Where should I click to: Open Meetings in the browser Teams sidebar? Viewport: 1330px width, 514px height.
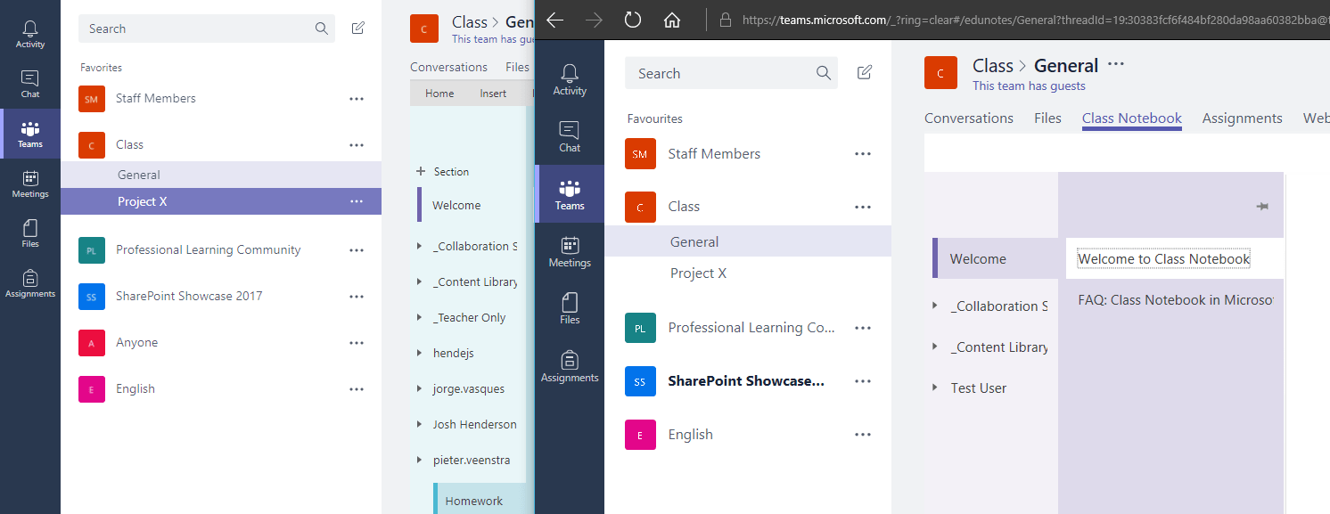click(570, 251)
